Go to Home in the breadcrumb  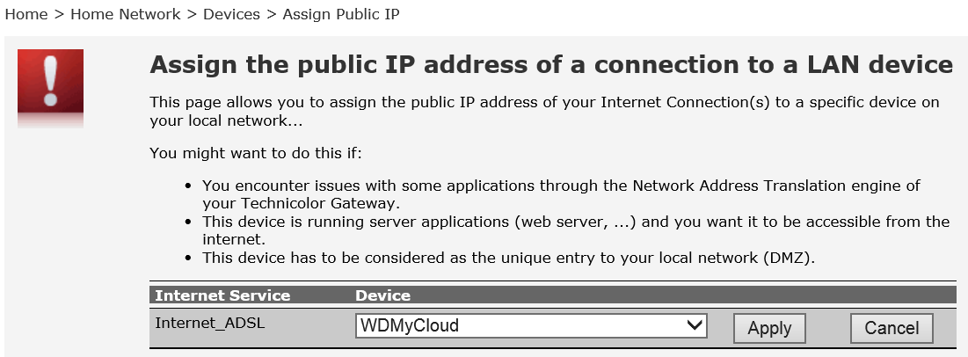25,15
